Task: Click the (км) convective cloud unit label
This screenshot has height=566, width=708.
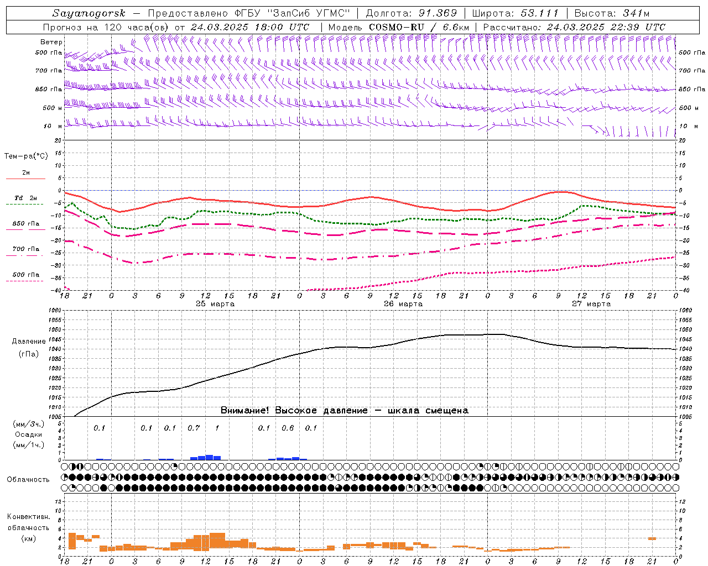Action: pos(29,538)
